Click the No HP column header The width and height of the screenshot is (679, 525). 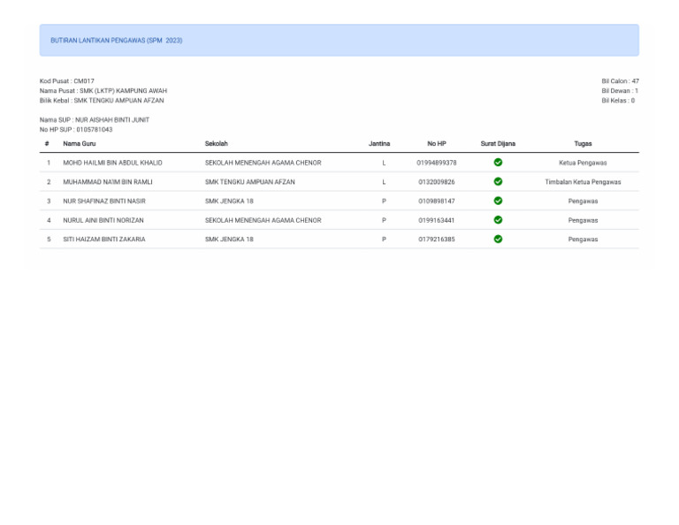pyautogui.click(x=437, y=144)
